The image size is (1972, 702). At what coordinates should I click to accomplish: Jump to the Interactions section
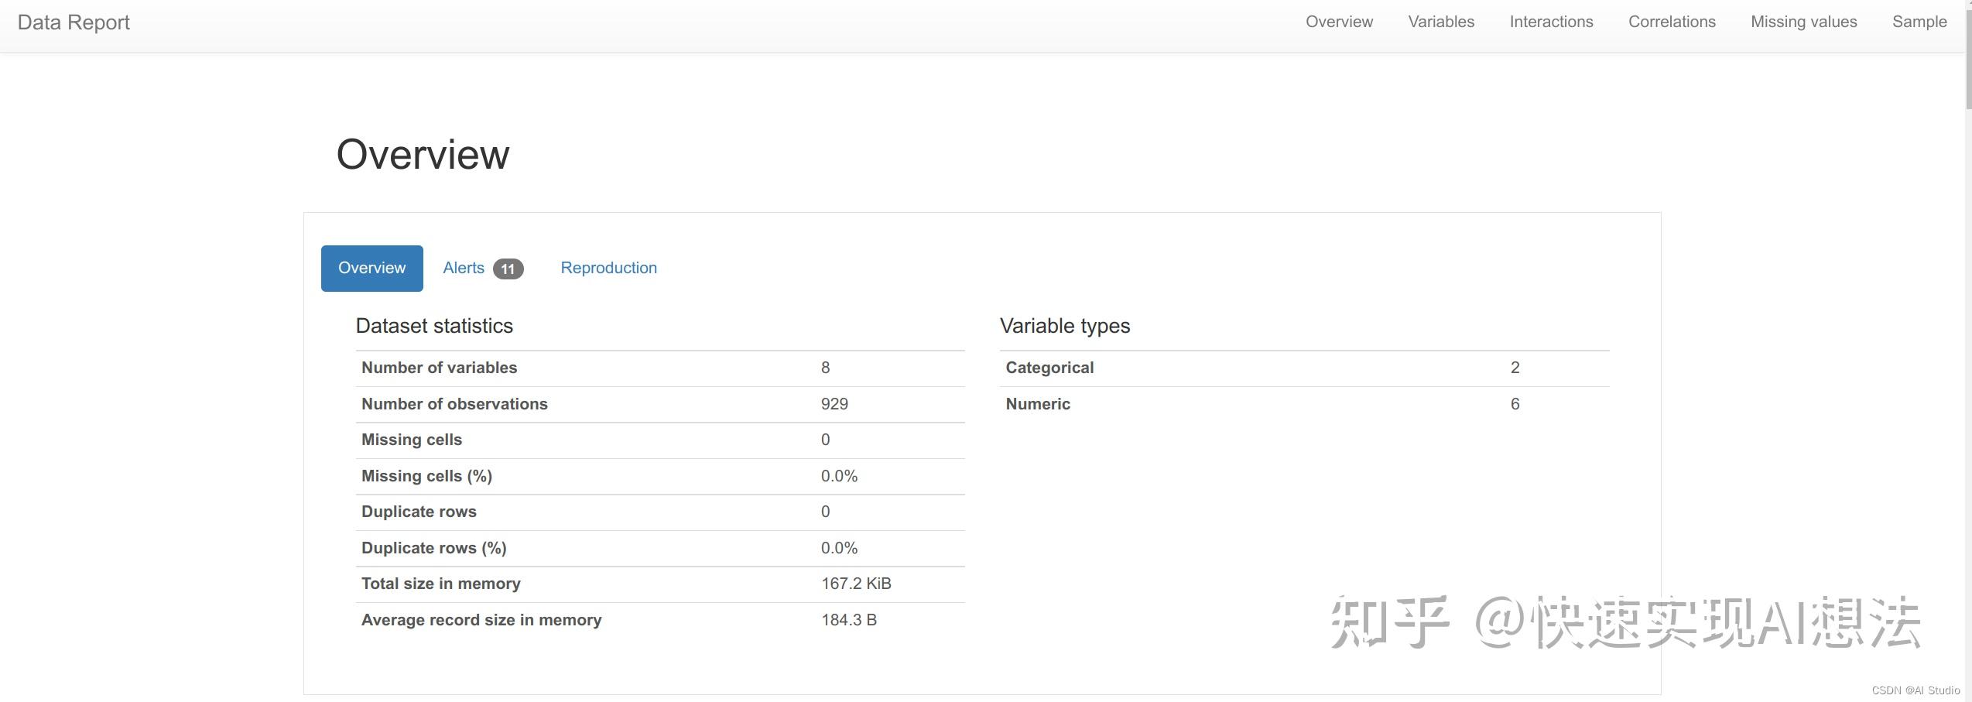pos(1551,22)
